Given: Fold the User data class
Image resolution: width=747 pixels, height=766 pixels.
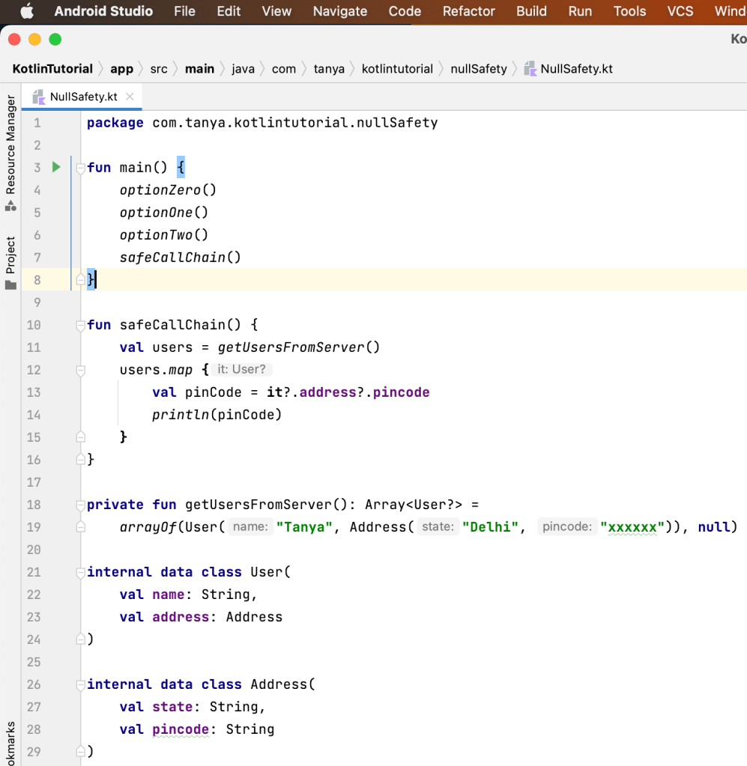Looking at the screenshot, I should 81,573.
